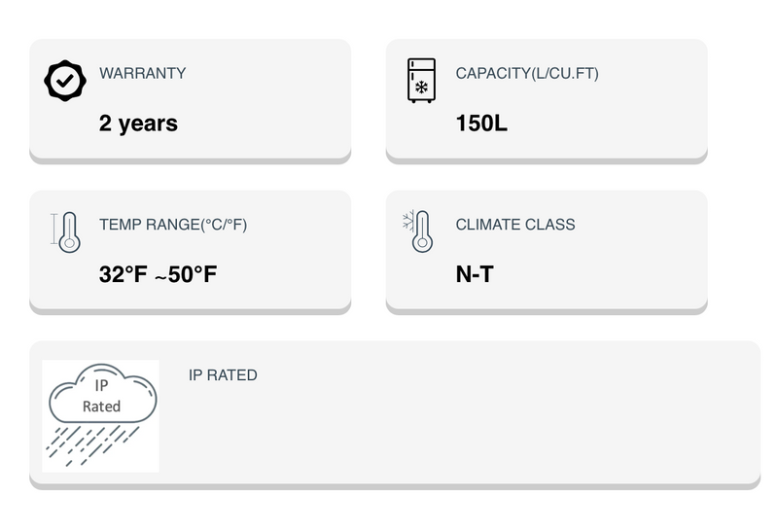Select the IP RATED heading text
The image size is (778, 531).
tap(223, 375)
